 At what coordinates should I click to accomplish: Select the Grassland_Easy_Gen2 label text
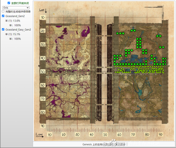click(18, 30)
